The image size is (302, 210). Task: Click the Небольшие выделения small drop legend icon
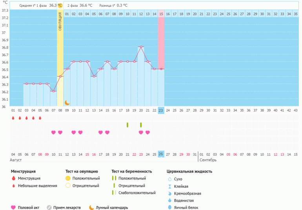click(13, 185)
